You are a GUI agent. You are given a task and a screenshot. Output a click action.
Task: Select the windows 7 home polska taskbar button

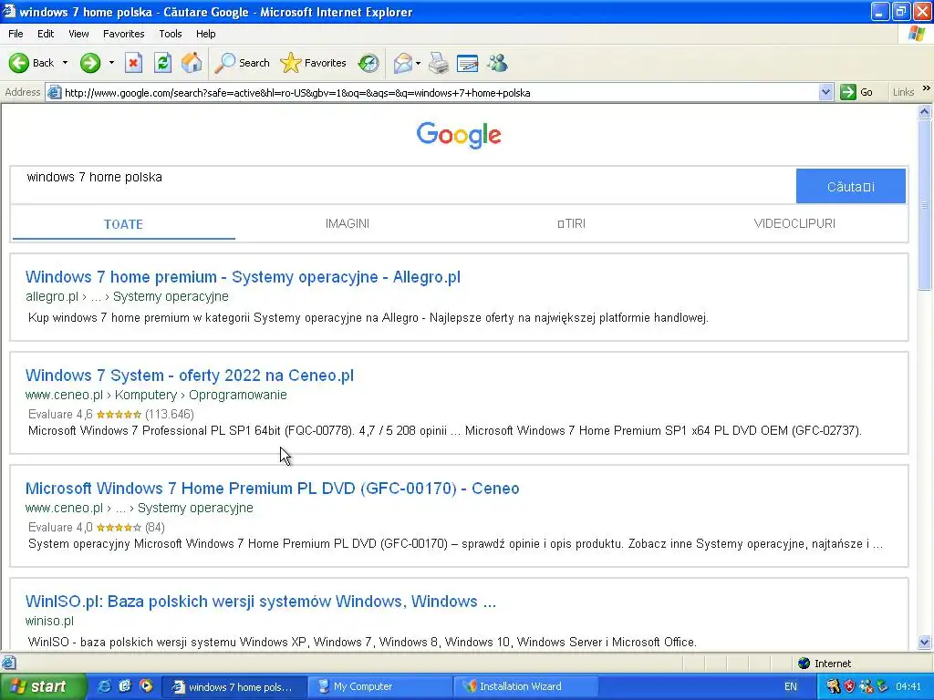click(x=234, y=686)
